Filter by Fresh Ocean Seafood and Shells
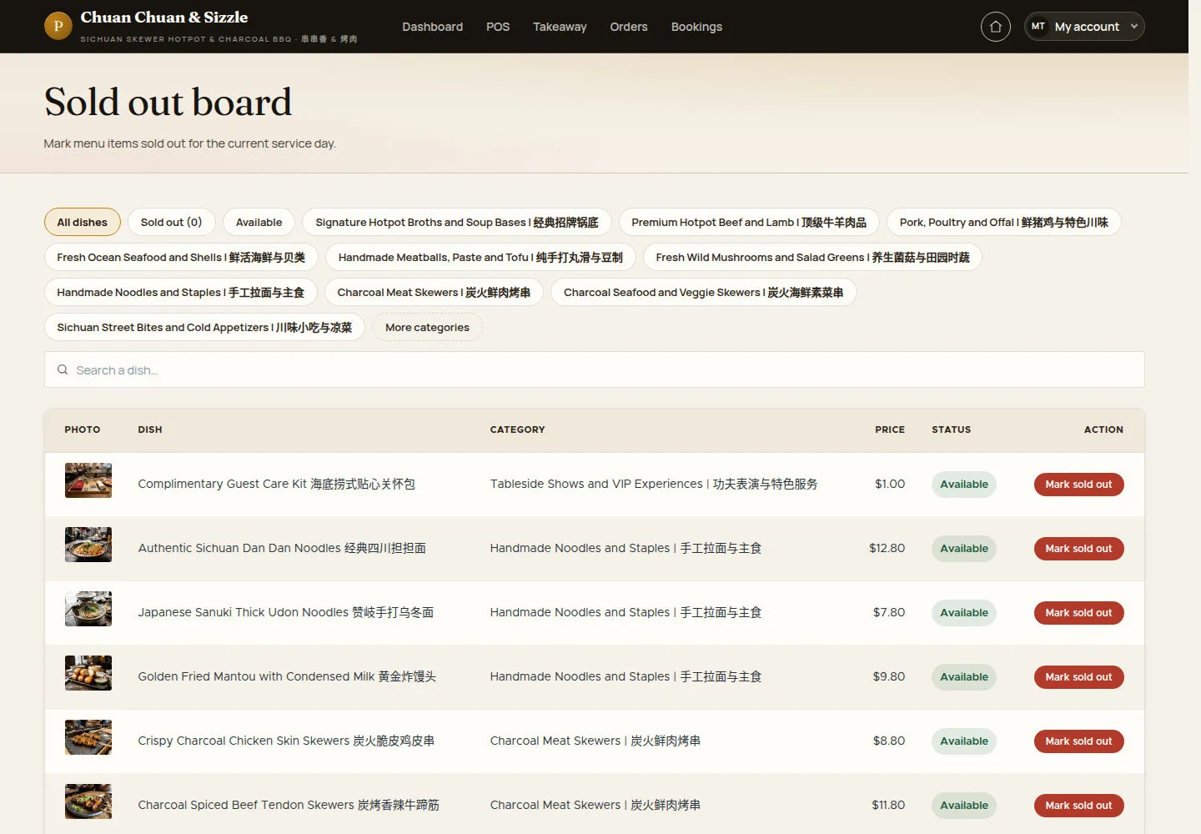The height and width of the screenshot is (834, 1201). pos(181,257)
